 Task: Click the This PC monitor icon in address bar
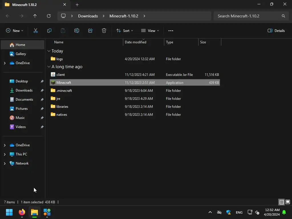(63, 16)
